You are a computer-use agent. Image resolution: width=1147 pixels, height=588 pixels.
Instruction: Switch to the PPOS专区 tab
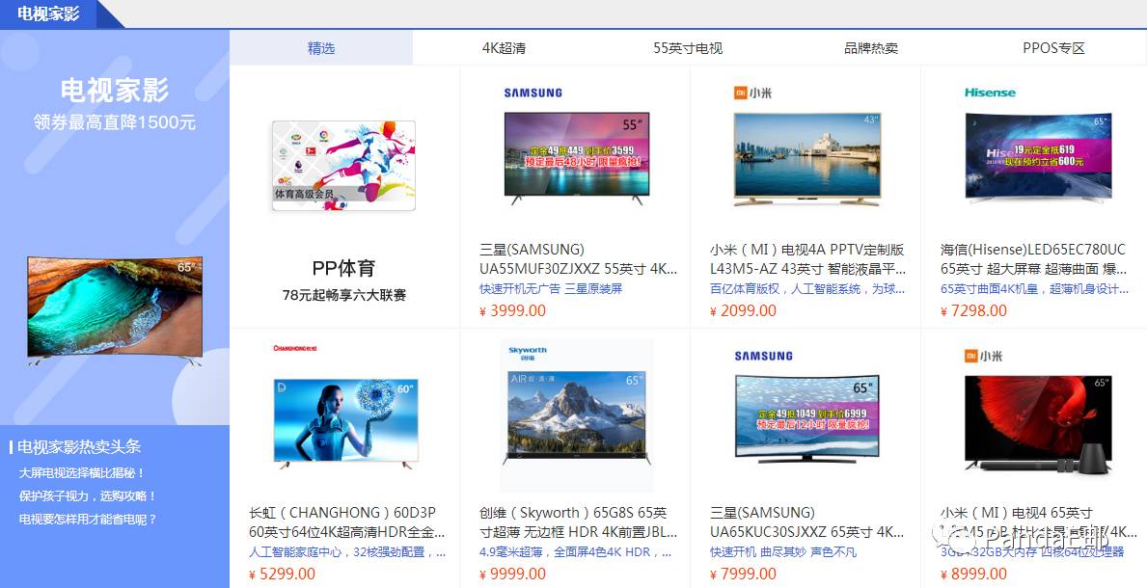[1054, 48]
